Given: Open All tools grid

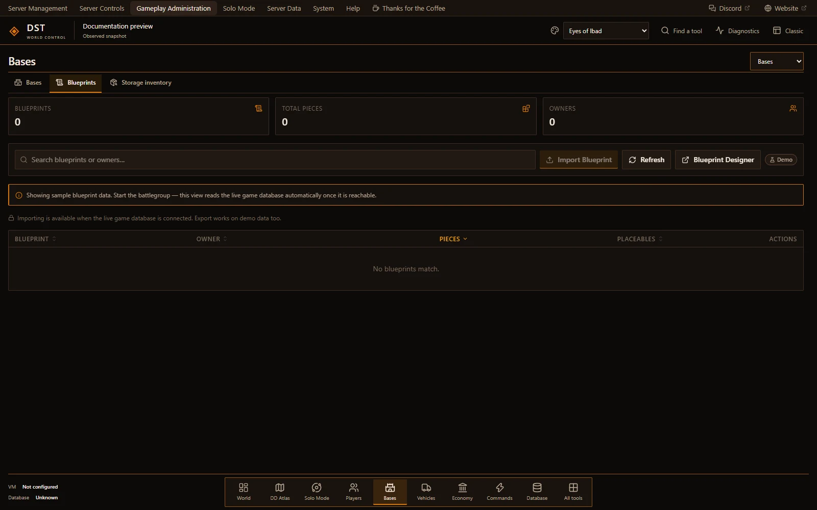Looking at the screenshot, I should pos(573,492).
